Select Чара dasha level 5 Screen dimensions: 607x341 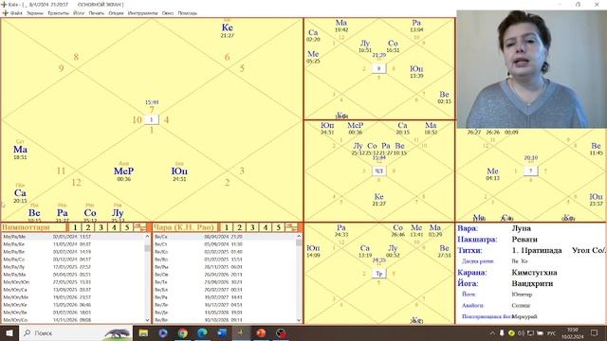click(x=278, y=227)
